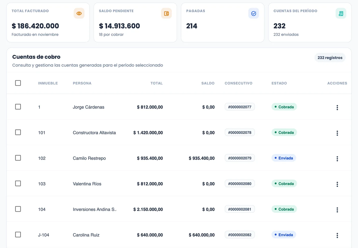Click consecutivo badge #0000002082

point(240,235)
